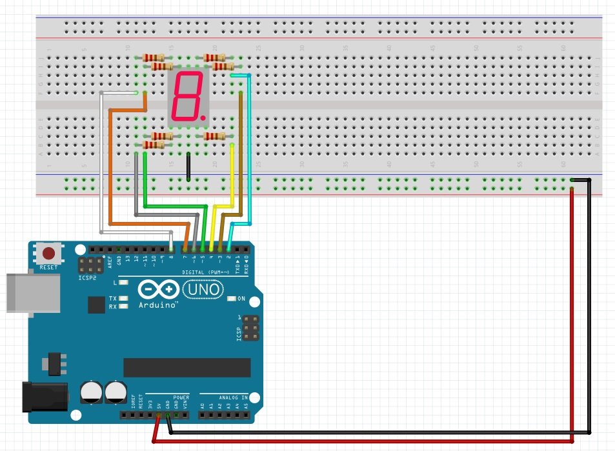Click the UNO oval label

coord(201,290)
